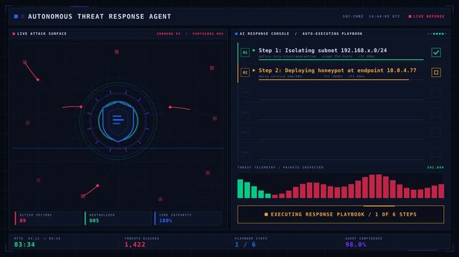Viewport: 459px width, 257px height.
Task: Toggle the checked Step 1 checkbox
Action: (436, 53)
